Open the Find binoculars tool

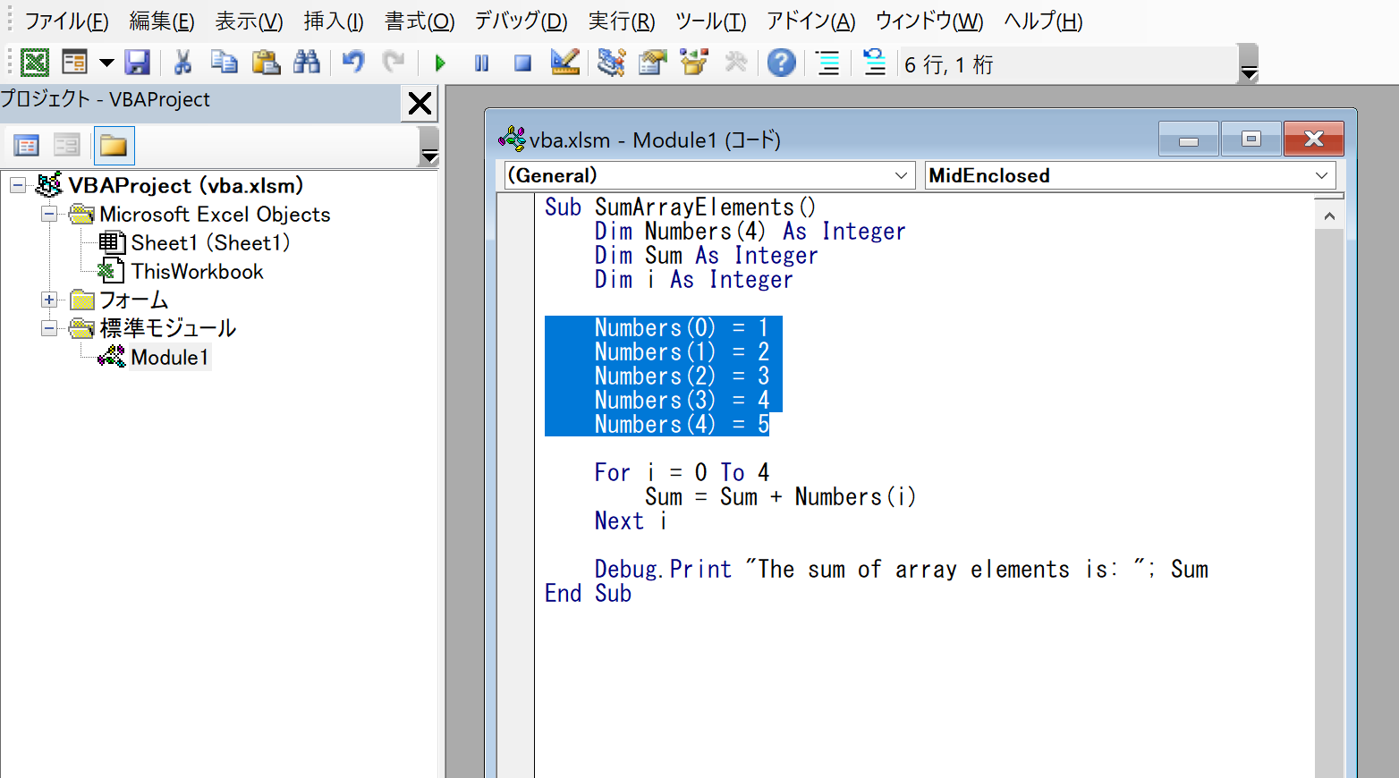coord(307,63)
